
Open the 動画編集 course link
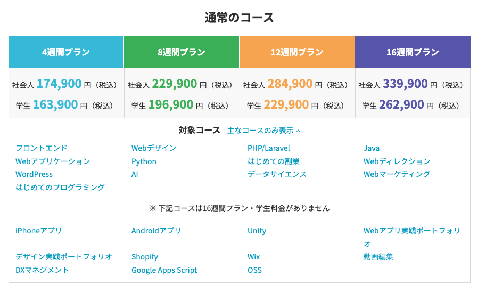pos(378,257)
